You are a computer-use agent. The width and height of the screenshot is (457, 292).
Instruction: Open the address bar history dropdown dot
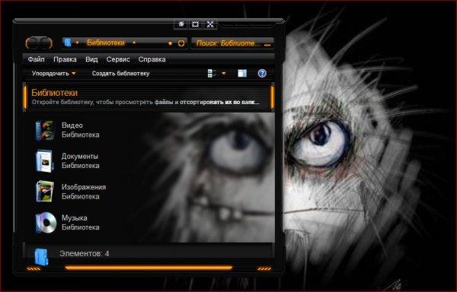click(170, 43)
